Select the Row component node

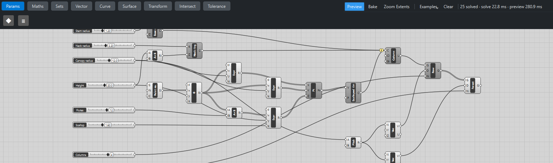click(433, 71)
